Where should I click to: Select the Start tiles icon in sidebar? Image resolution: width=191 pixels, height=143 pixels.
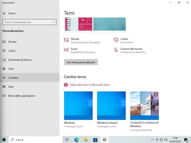(4, 86)
